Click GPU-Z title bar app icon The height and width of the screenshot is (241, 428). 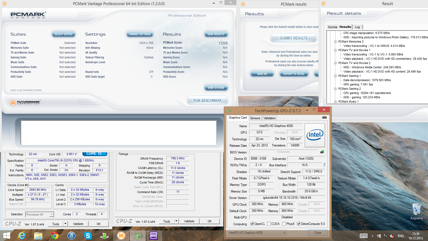pos(229,111)
